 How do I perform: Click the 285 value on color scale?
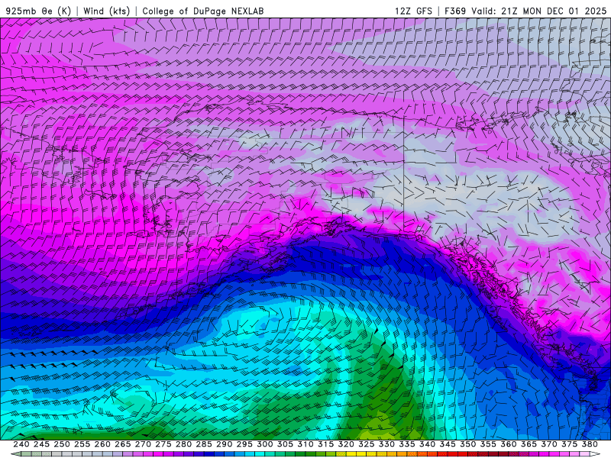pos(204,444)
